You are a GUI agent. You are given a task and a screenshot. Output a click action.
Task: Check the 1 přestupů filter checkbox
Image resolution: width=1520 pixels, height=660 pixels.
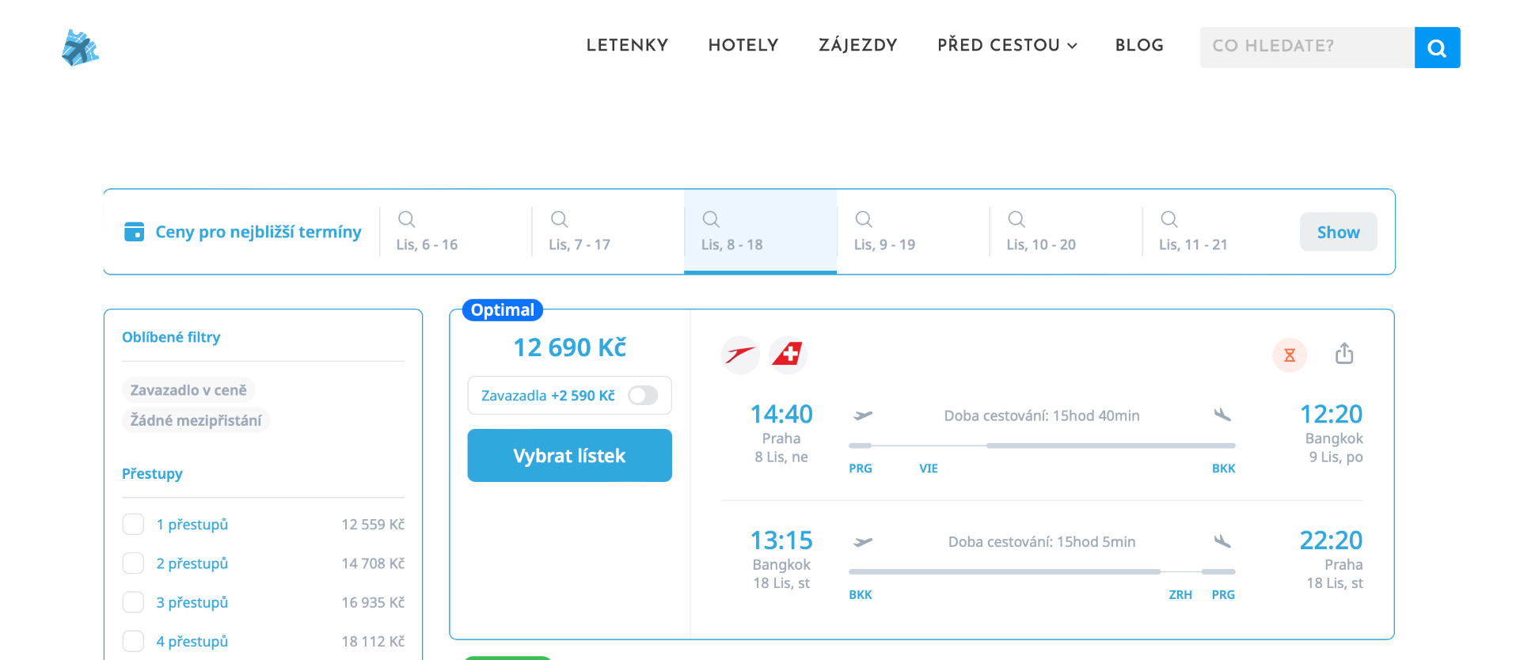(x=134, y=525)
